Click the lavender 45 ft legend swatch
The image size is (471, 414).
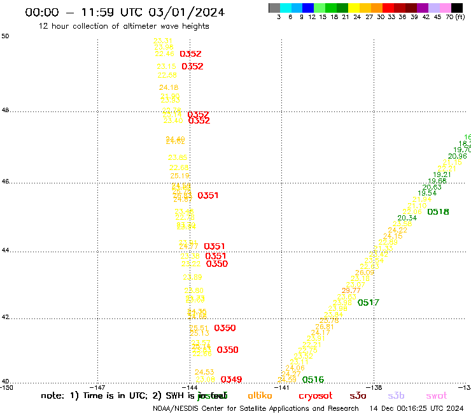point(433,8)
